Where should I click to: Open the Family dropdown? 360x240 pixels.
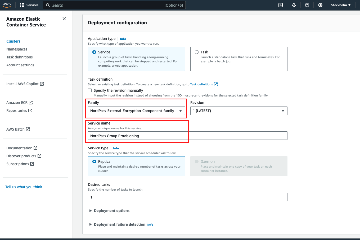click(136, 111)
